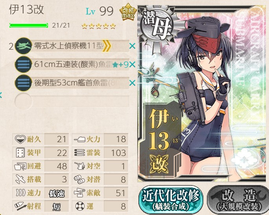The image size is (269, 215).
Task: Open the 61cm五連装(酸素)魚雷 equipment slot
Action: (x=72, y=65)
